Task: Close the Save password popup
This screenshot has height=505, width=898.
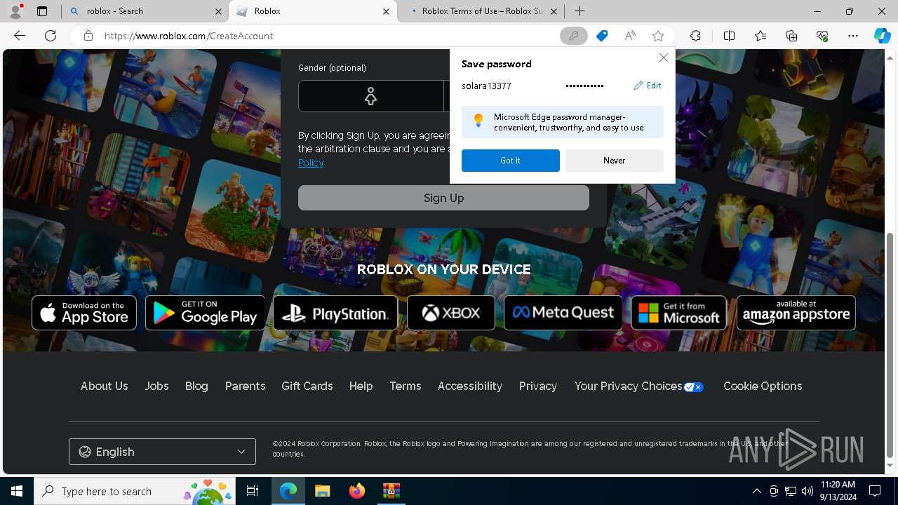Action: pyautogui.click(x=663, y=58)
